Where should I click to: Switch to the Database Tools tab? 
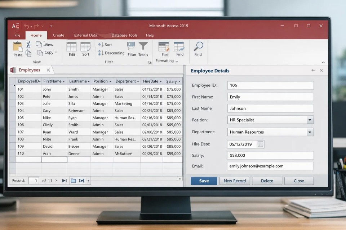click(124, 35)
